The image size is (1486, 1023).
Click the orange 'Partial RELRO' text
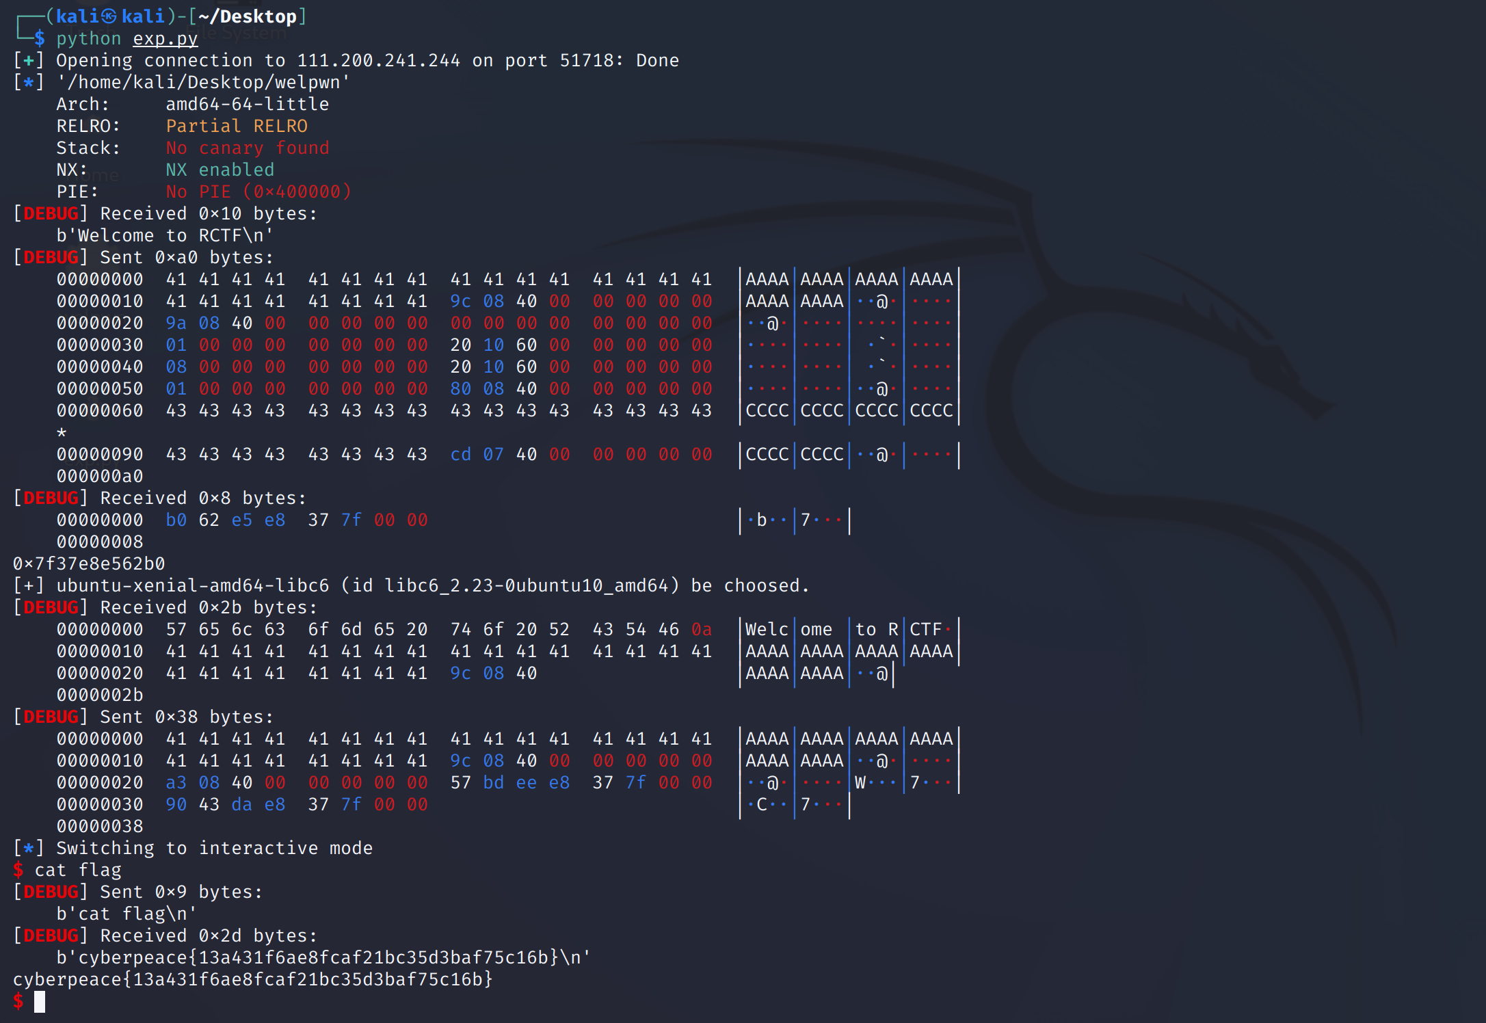237,126
